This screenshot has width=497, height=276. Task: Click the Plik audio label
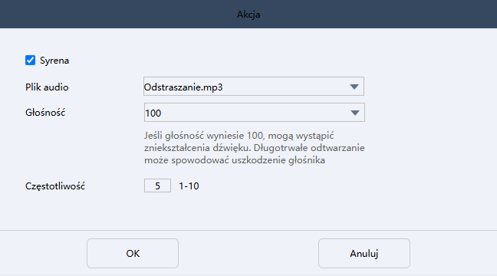(47, 87)
